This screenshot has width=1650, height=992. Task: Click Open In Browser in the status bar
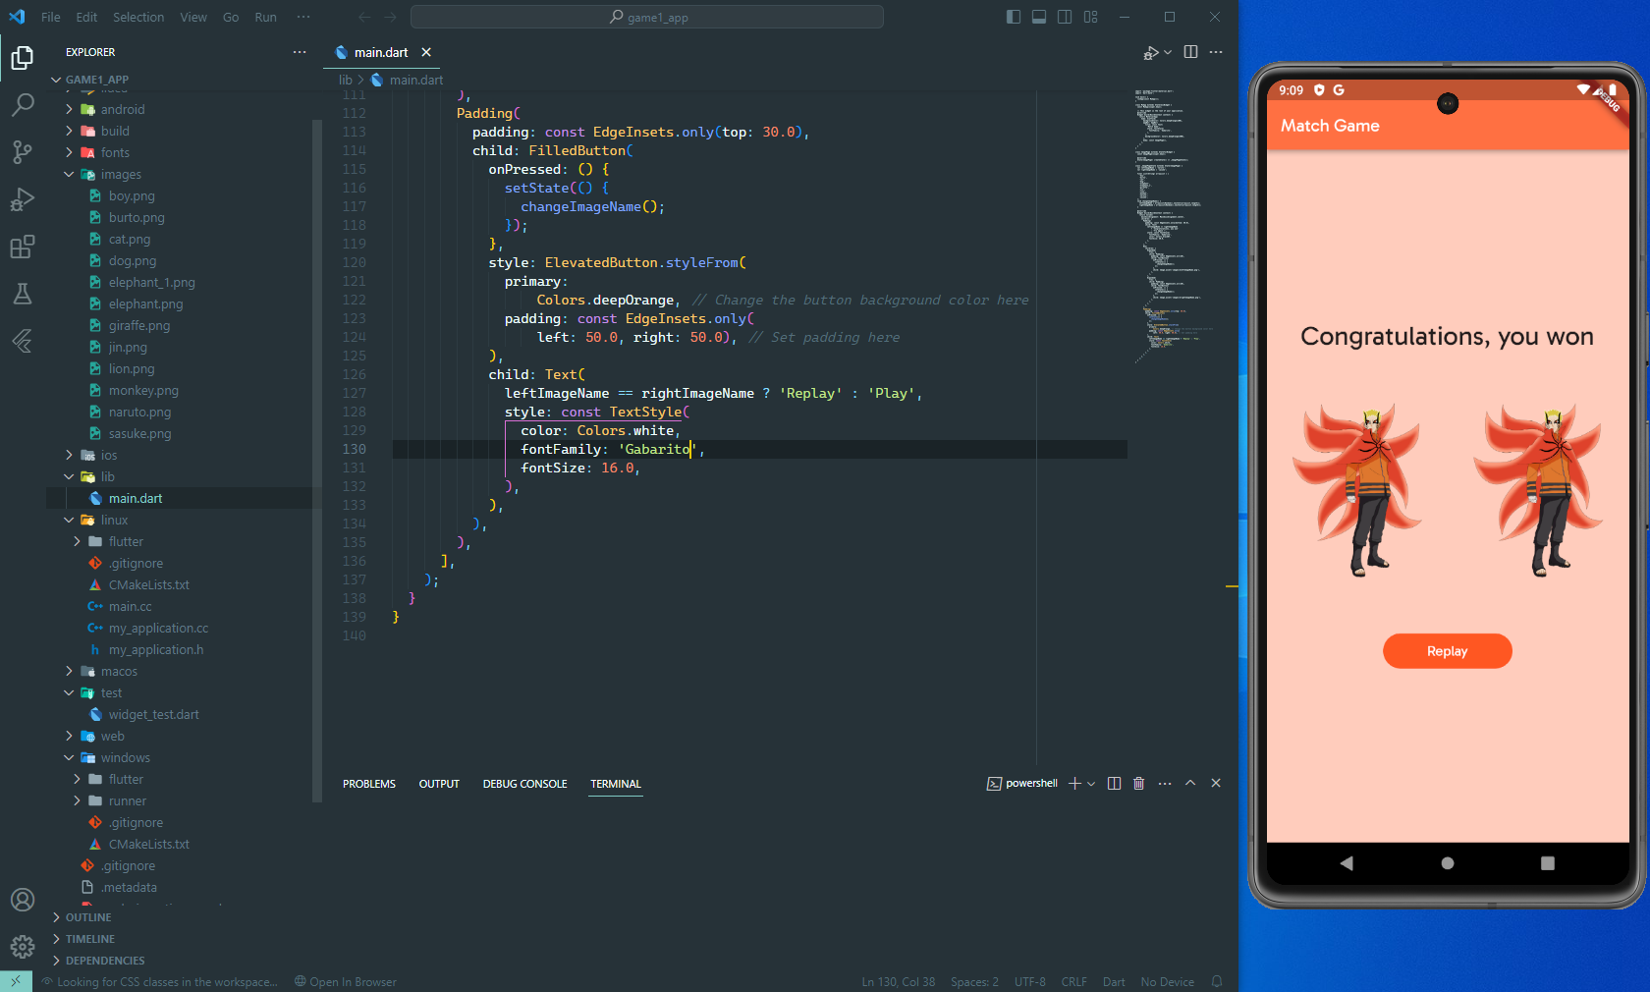point(345,981)
